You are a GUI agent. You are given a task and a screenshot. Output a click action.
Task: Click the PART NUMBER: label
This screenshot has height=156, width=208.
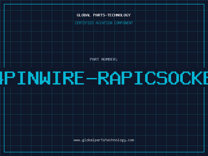coord(104,59)
